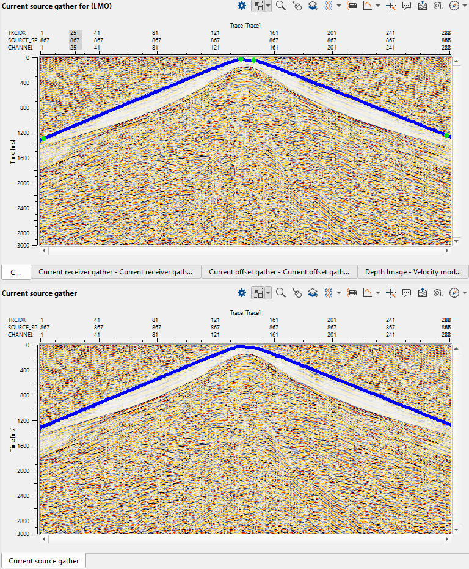Enable crosshair cursor tracking in LMO panel
Screen dimensions: 469x569
point(391,6)
